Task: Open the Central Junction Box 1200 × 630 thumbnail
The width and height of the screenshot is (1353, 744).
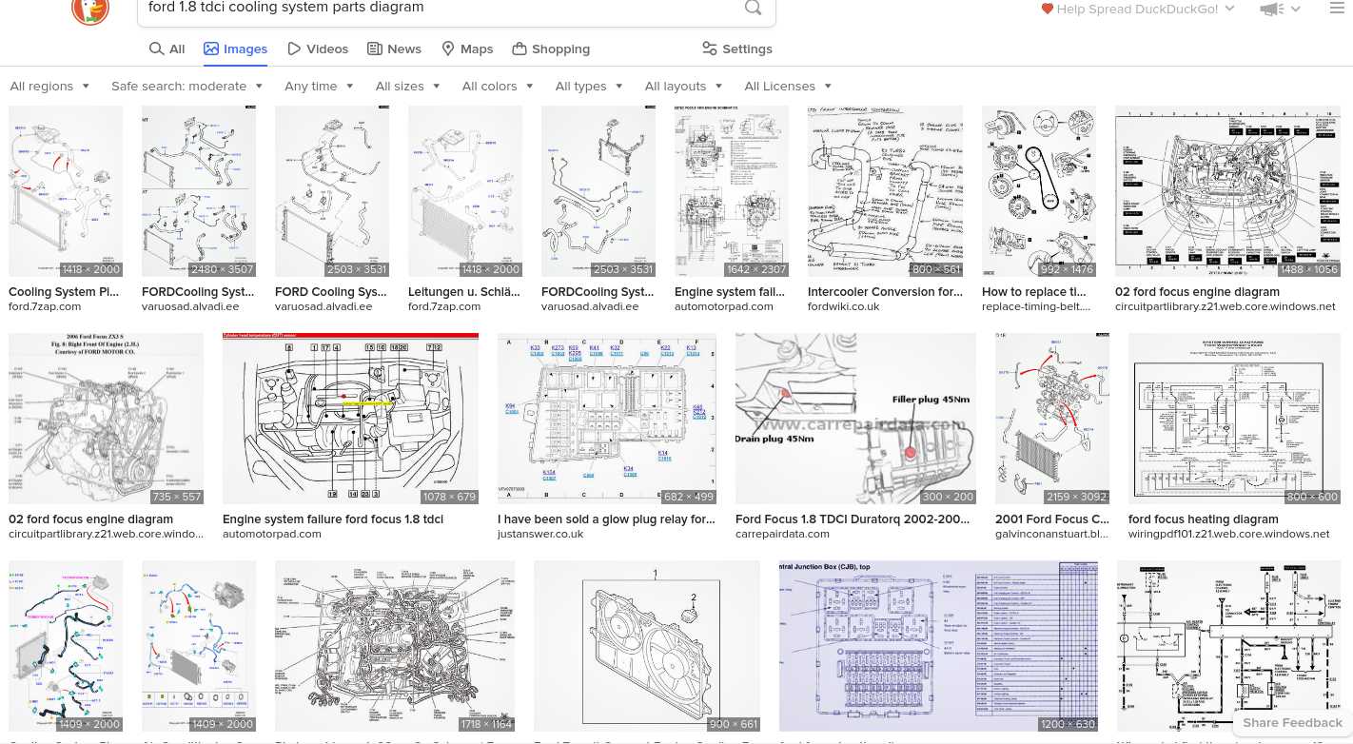Action: (x=938, y=646)
